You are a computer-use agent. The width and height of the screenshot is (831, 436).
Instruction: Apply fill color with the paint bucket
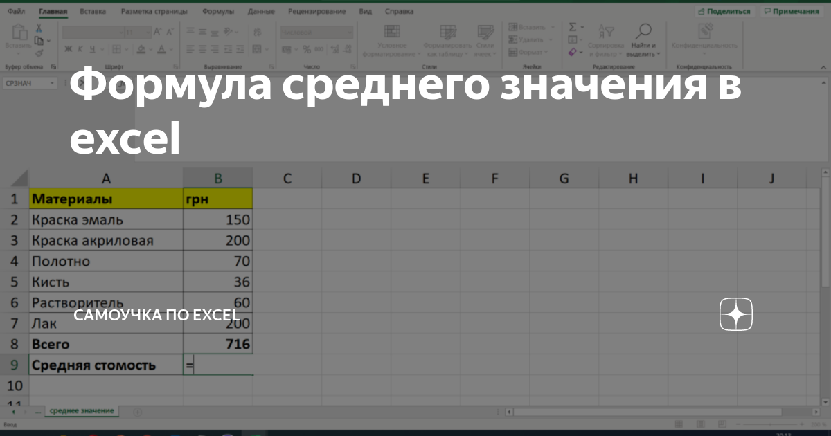(141, 49)
